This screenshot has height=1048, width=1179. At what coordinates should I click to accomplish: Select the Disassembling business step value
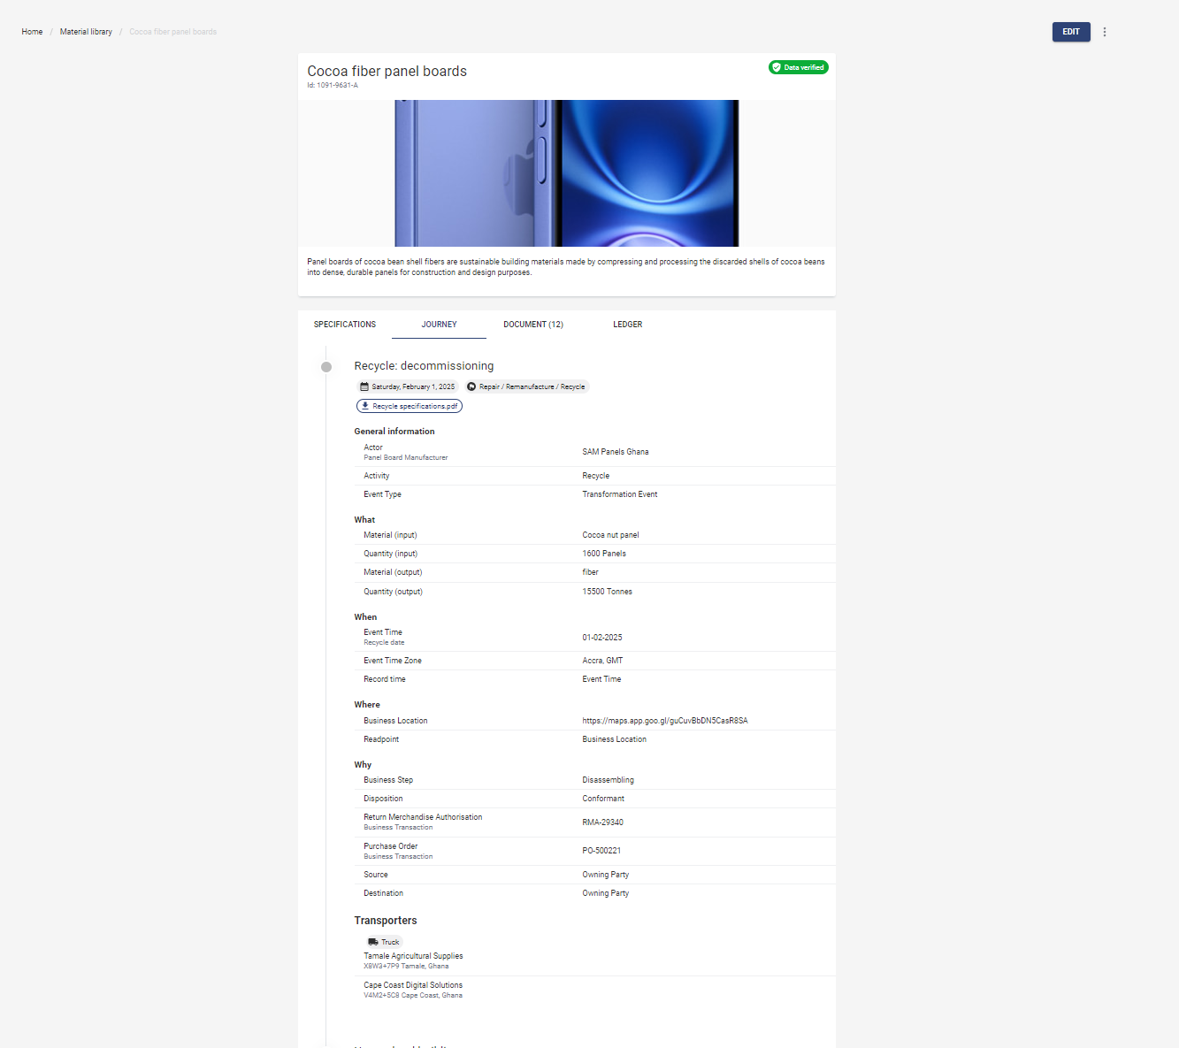(609, 780)
